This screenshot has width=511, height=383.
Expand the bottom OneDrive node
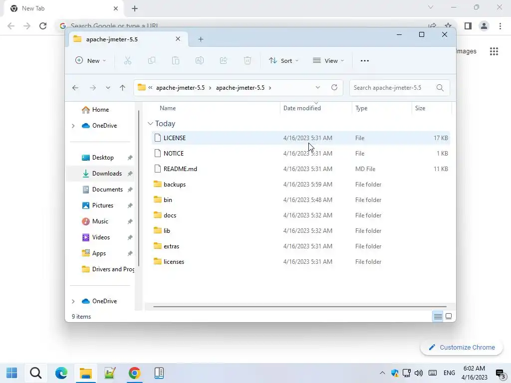click(73, 301)
